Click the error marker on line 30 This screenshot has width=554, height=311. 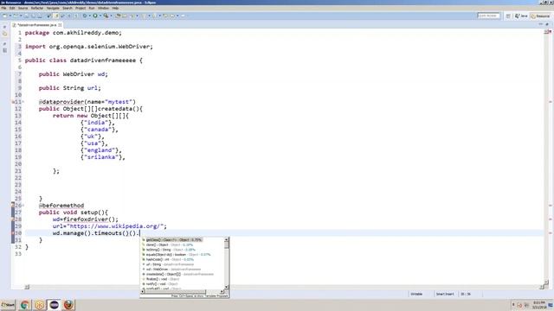13,233
